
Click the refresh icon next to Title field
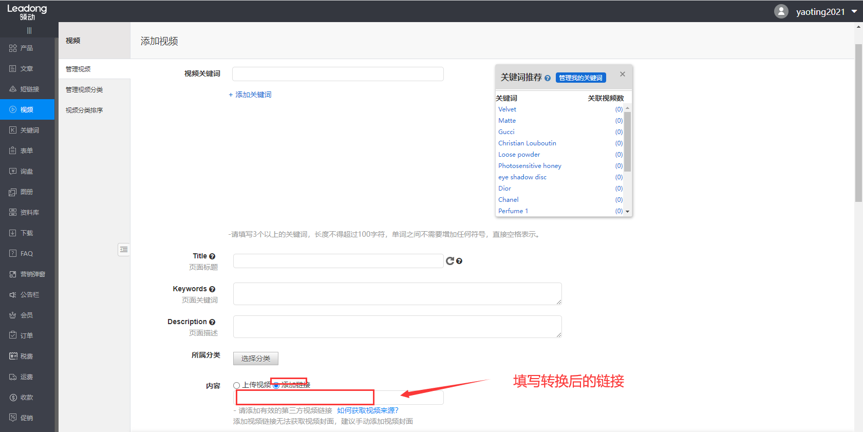click(449, 261)
